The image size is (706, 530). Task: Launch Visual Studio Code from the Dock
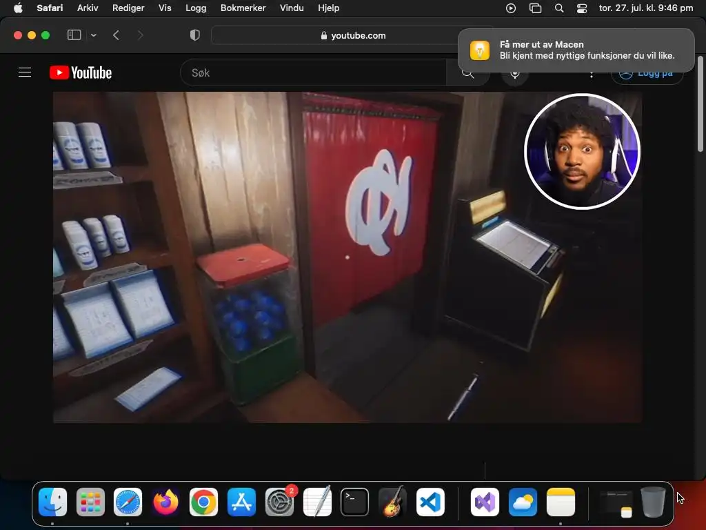coord(430,502)
